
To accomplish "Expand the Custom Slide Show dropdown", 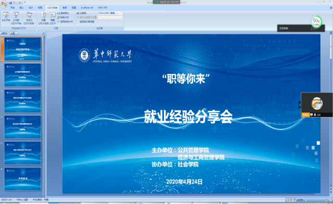I will pos(29,18).
